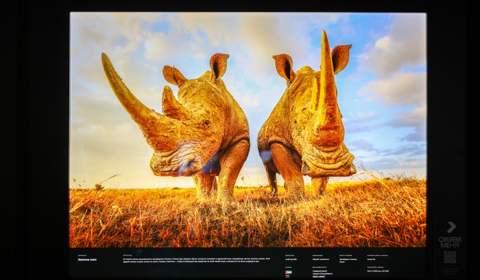480x280 pixels.
Task: Click the small text below the QR code
Action: (450, 269)
